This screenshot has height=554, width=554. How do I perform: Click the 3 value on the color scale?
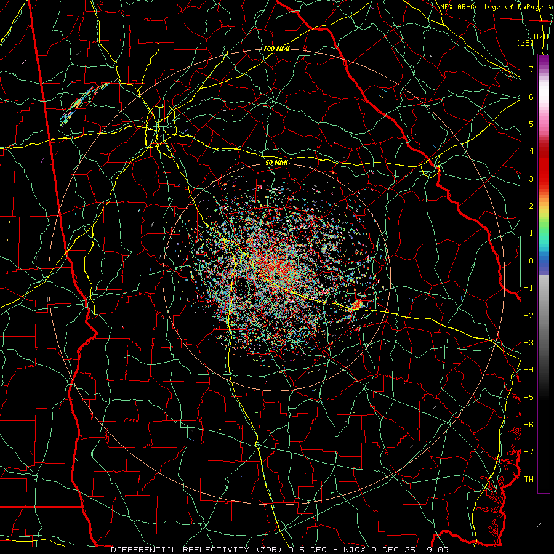(531, 179)
